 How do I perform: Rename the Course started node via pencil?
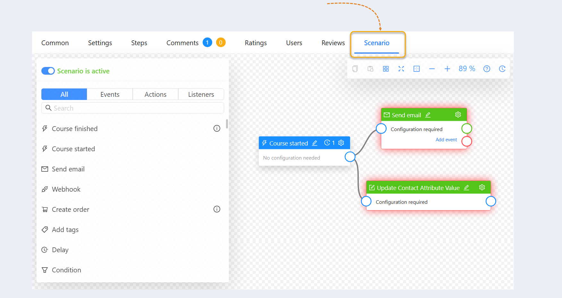pos(315,143)
